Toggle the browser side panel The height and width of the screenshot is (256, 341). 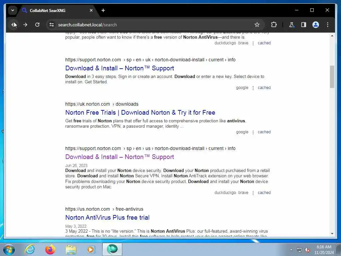point(304,25)
